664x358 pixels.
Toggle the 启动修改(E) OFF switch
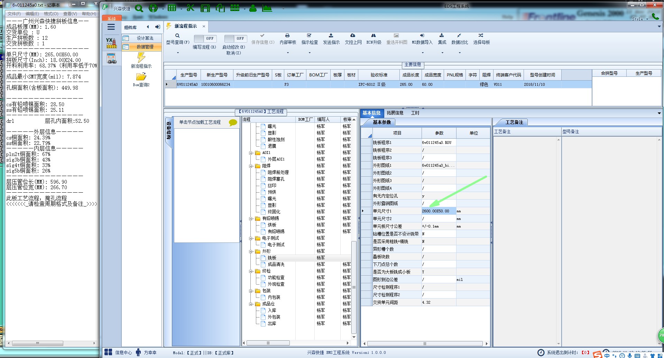[x=235, y=38]
